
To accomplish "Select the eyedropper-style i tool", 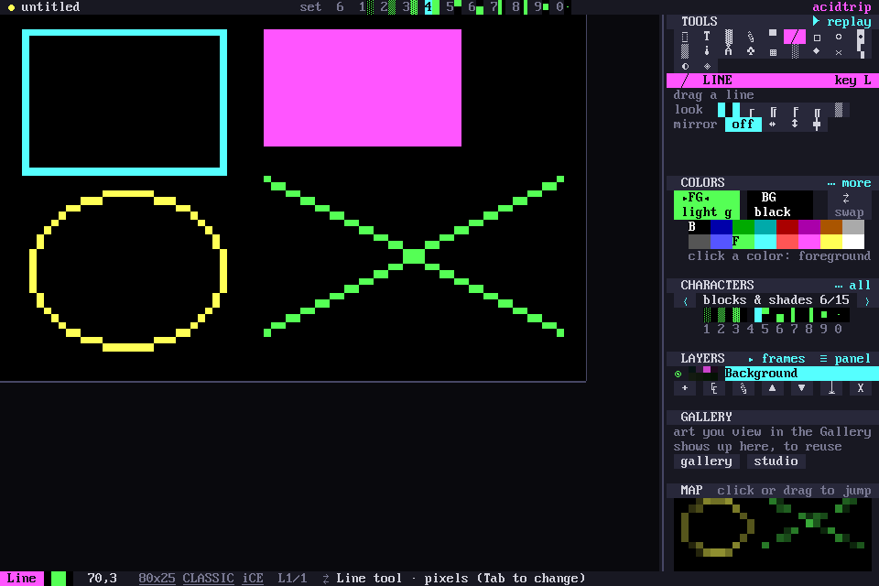I will [x=706, y=51].
